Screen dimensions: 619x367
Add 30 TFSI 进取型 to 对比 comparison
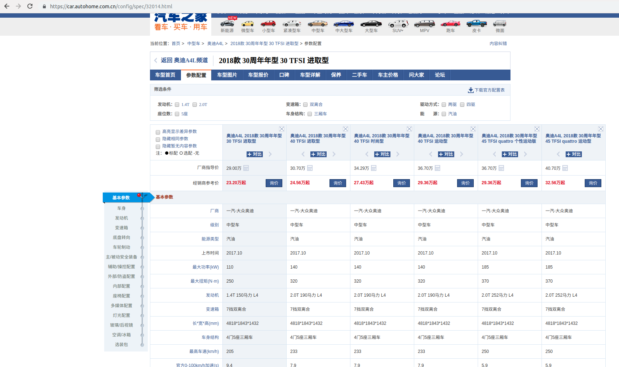[x=255, y=154]
